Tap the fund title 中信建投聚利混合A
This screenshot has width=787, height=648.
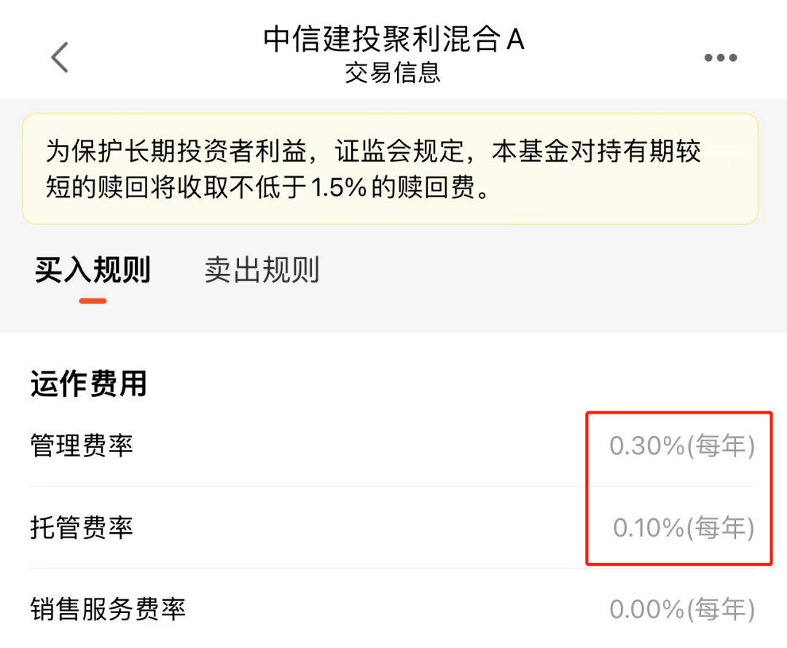[393, 42]
